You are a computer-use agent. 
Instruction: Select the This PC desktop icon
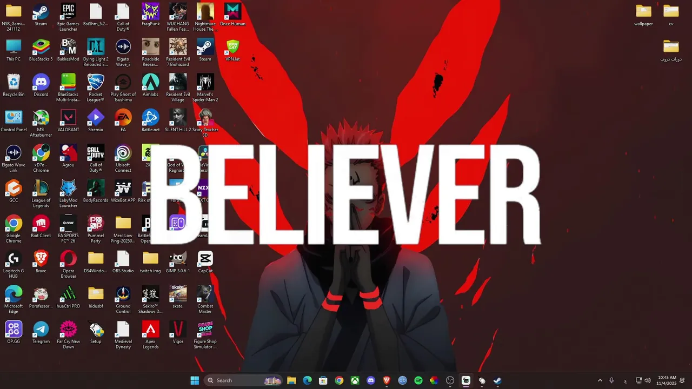pos(14,50)
